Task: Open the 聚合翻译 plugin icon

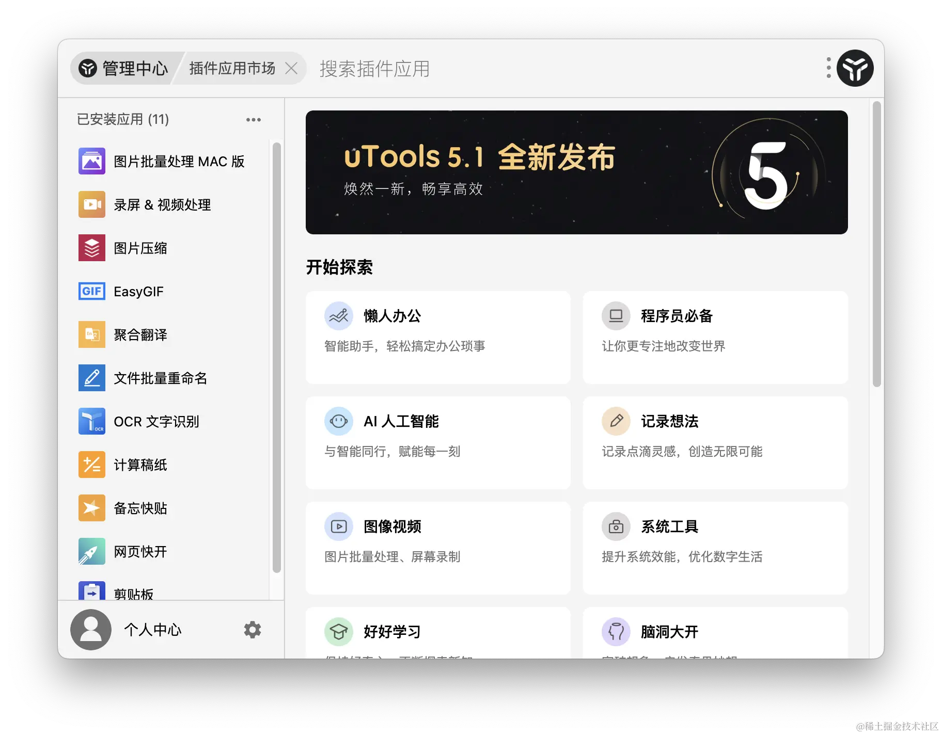Action: (92, 334)
